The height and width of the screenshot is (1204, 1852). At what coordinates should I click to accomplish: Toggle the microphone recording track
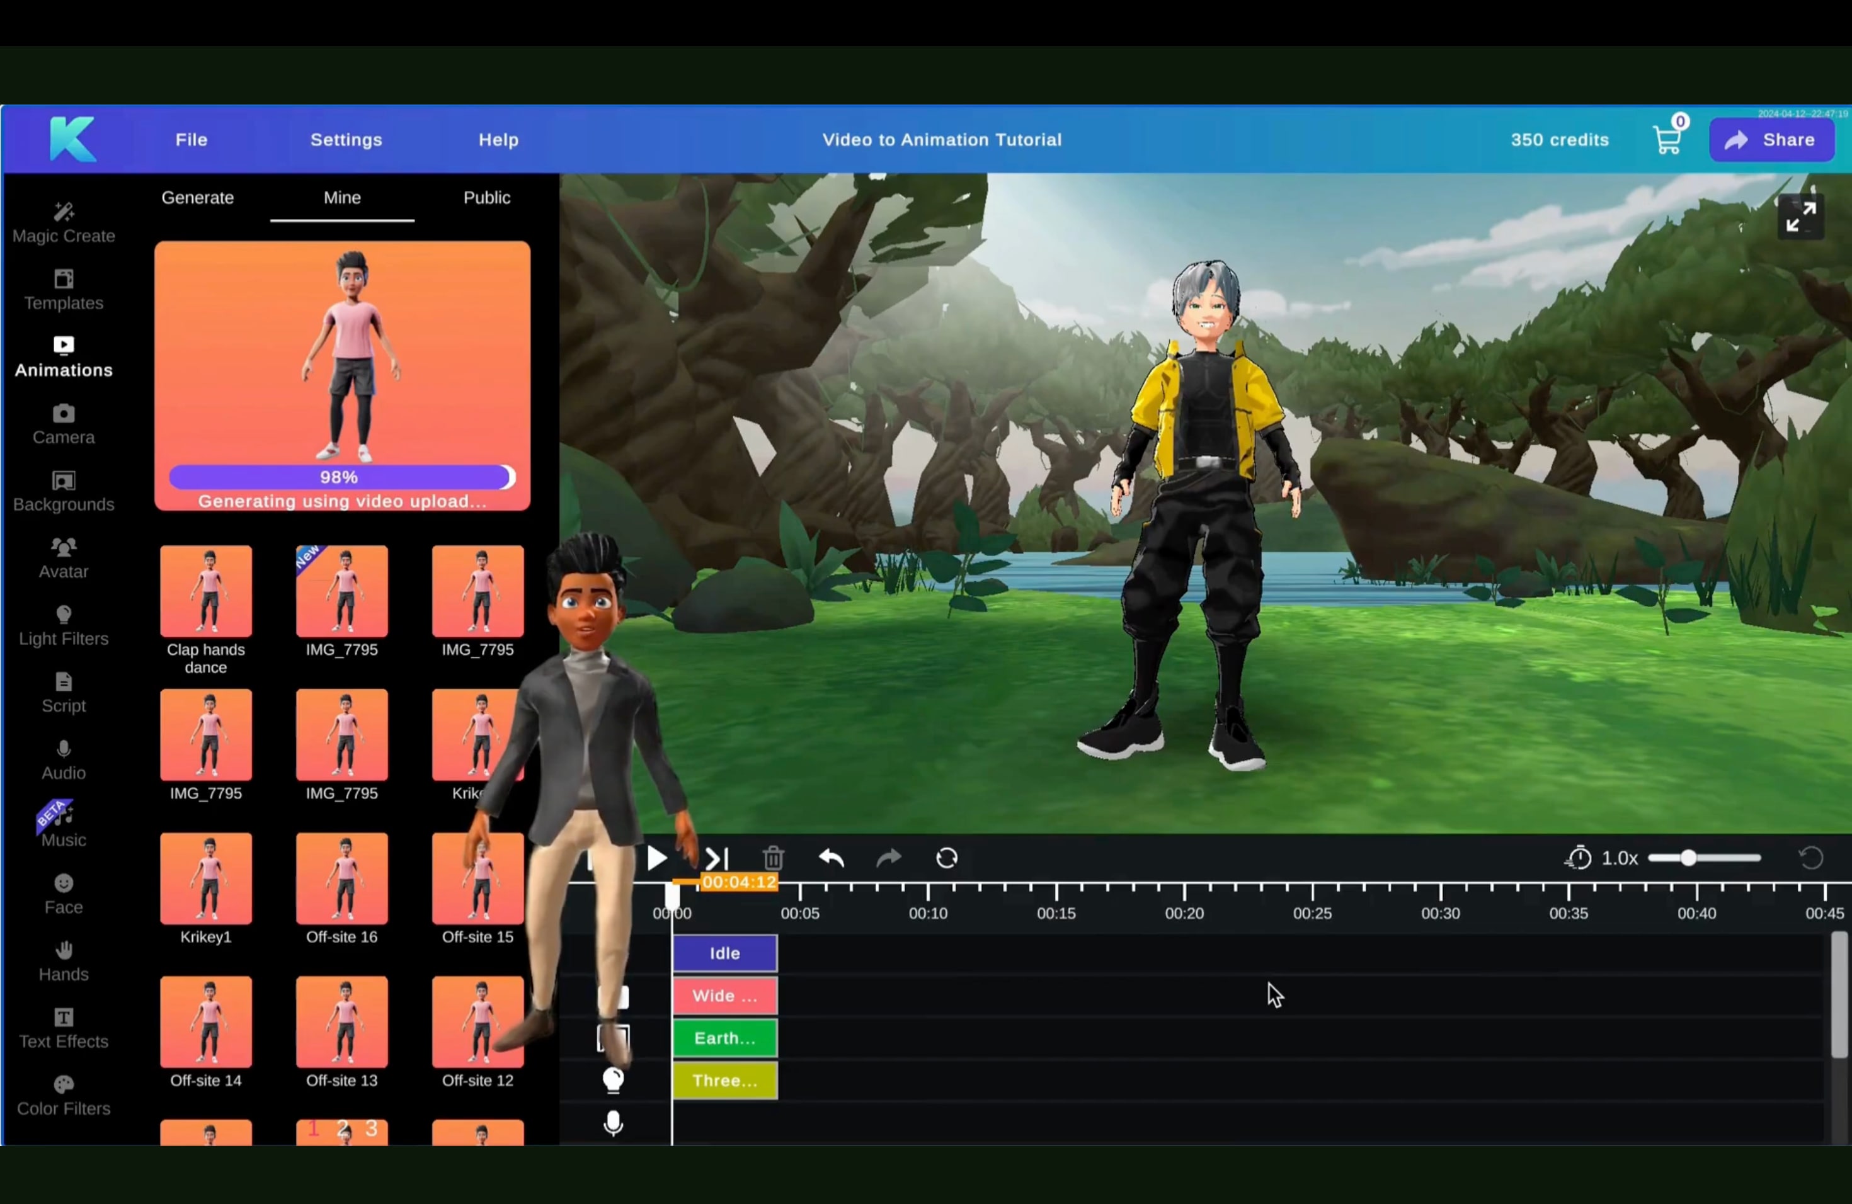coord(613,1123)
